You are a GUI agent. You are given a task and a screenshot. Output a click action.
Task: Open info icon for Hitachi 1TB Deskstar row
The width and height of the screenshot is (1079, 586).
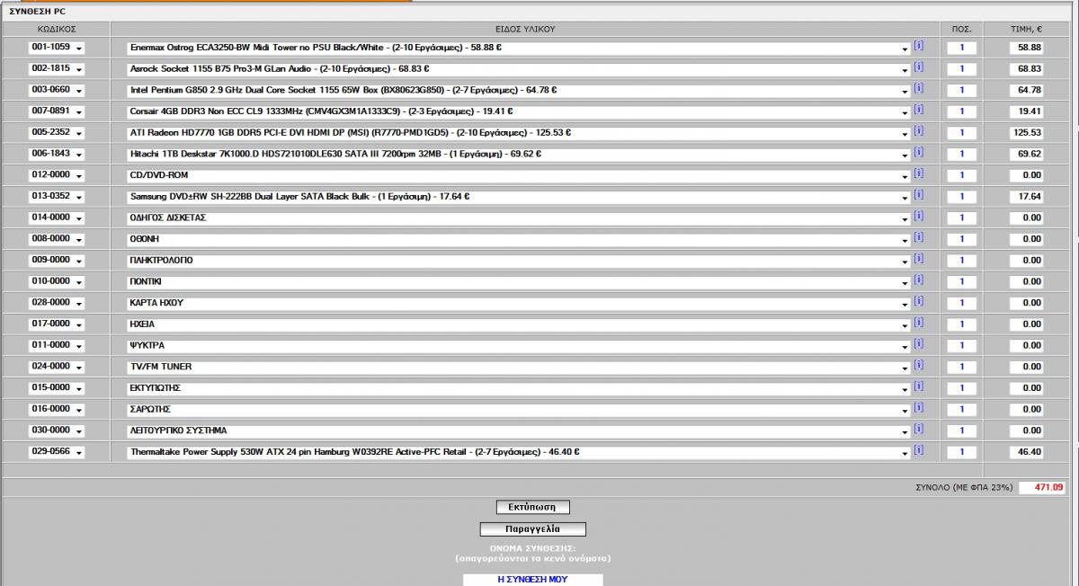coord(918,153)
